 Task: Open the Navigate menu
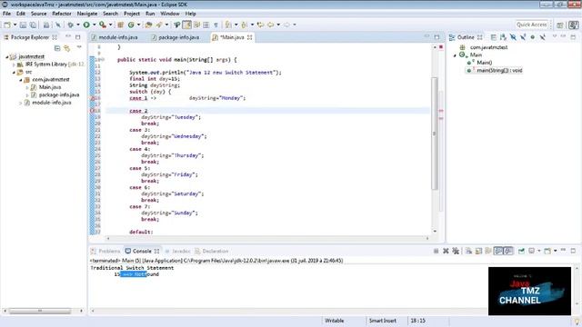(x=87, y=14)
